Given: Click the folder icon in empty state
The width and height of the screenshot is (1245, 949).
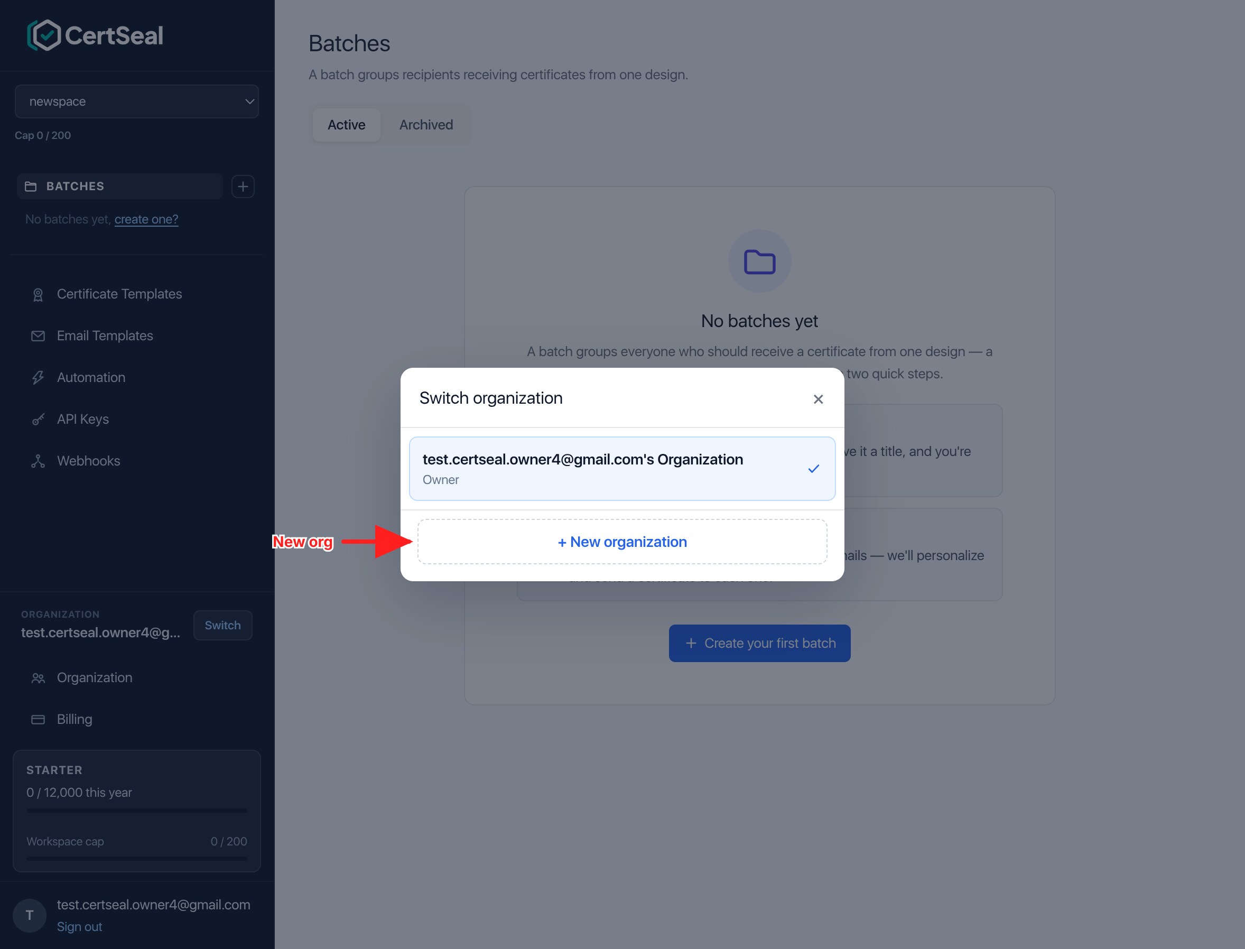Looking at the screenshot, I should pos(760,262).
